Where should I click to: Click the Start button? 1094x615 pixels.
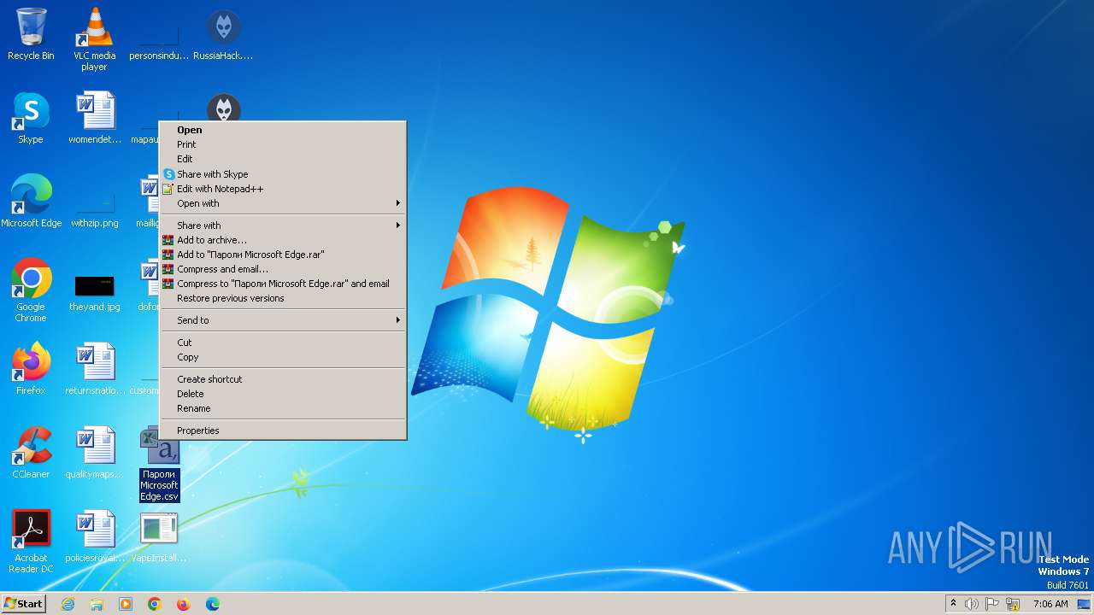[23, 604]
